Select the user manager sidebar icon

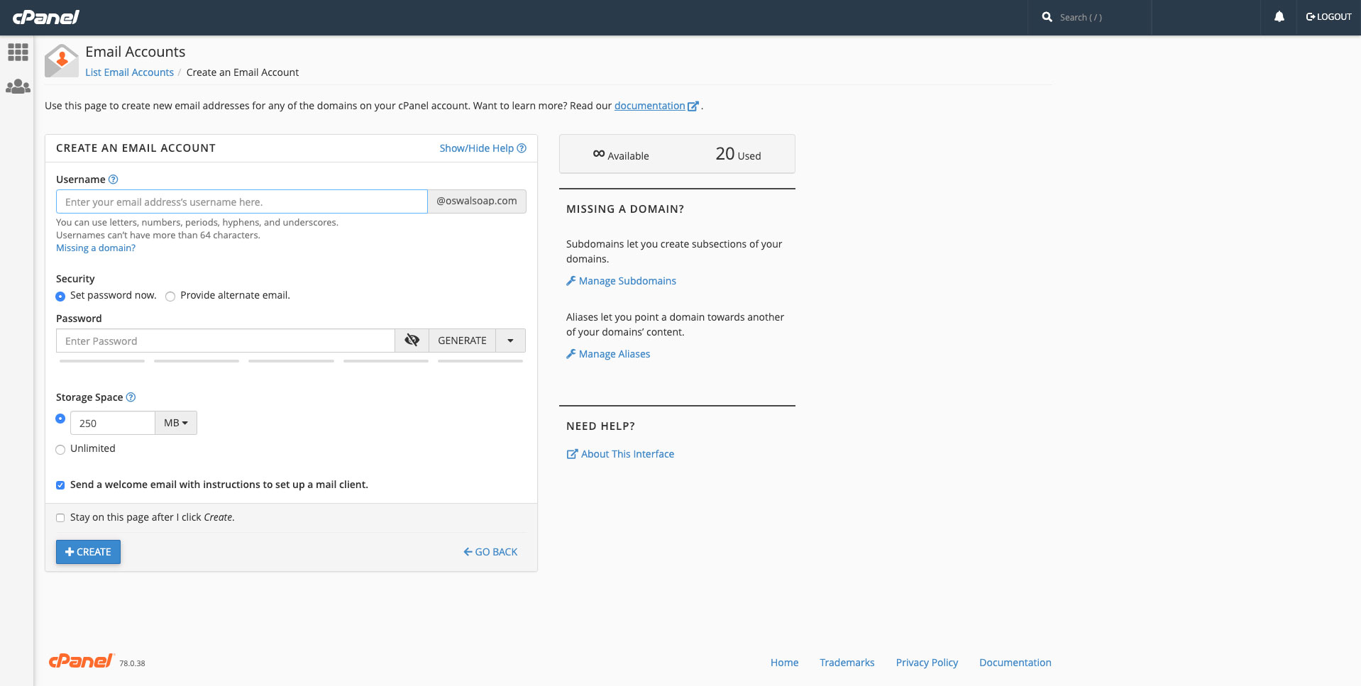(17, 86)
